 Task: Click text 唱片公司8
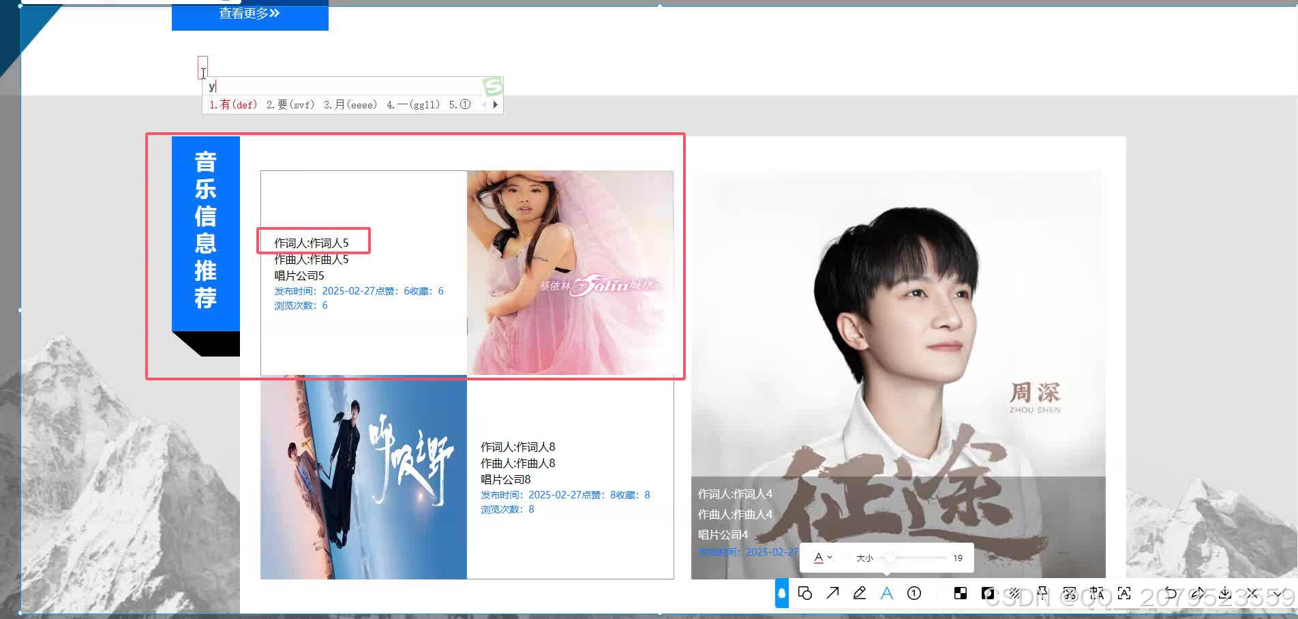click(x=506, y=479)
